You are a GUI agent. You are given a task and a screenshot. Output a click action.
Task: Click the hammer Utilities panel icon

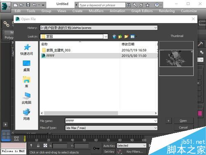(200, 44)
